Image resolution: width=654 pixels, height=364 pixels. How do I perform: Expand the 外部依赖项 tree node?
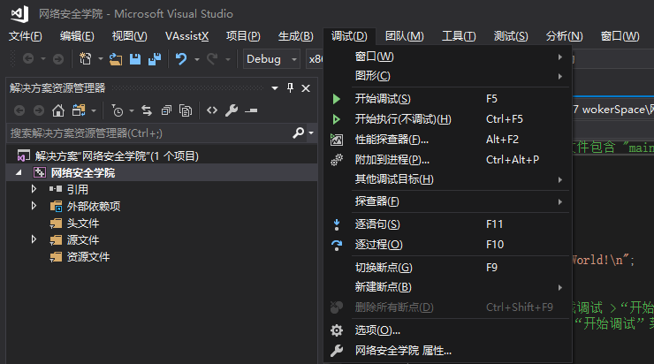(x=34, y=206)
